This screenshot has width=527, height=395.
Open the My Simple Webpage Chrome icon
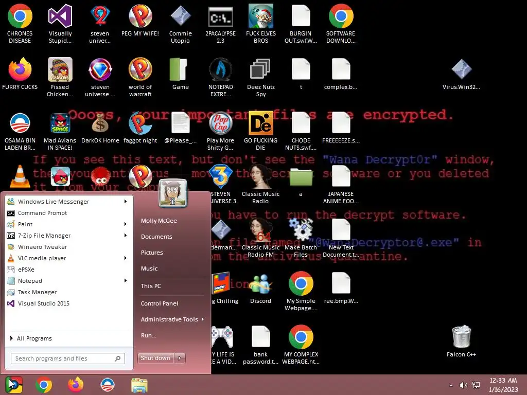301,291
